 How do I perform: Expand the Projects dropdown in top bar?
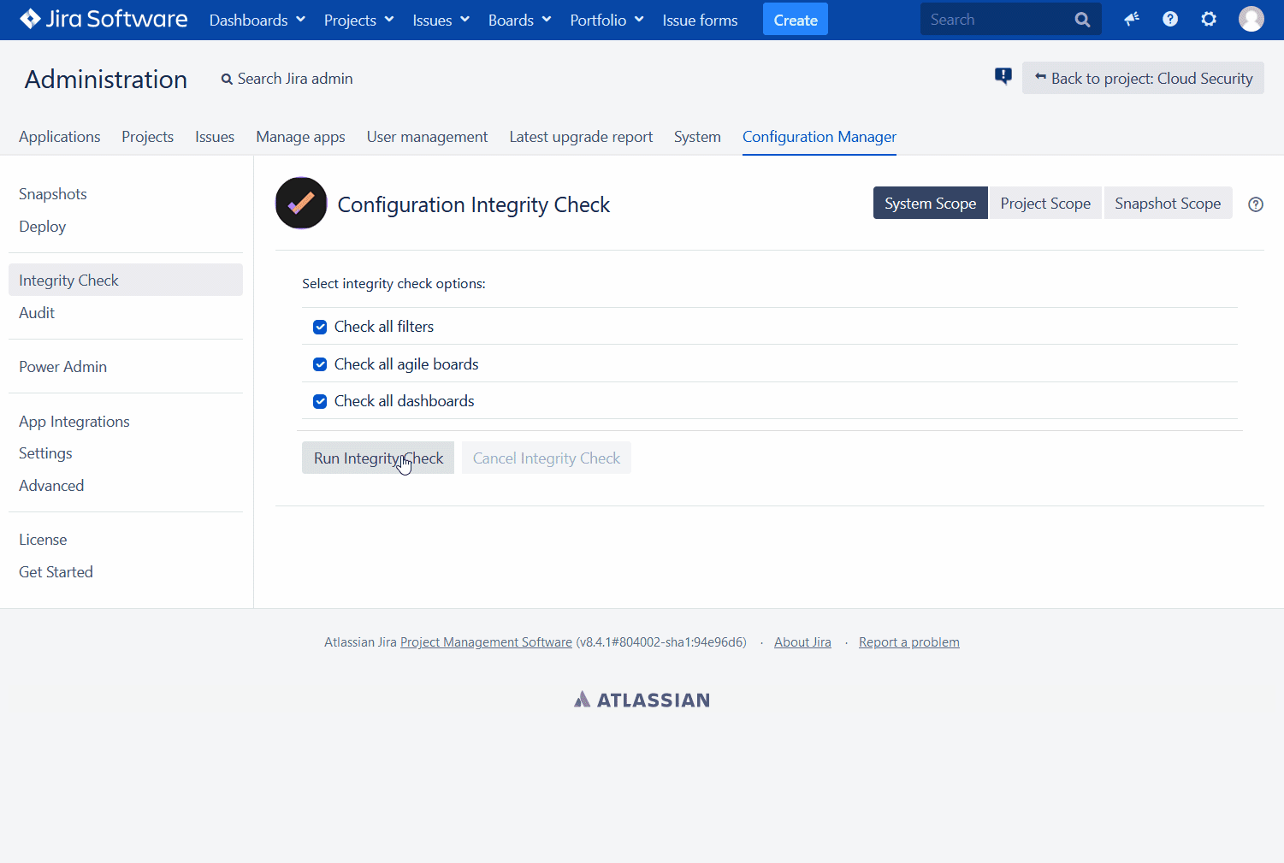[358, 20]
